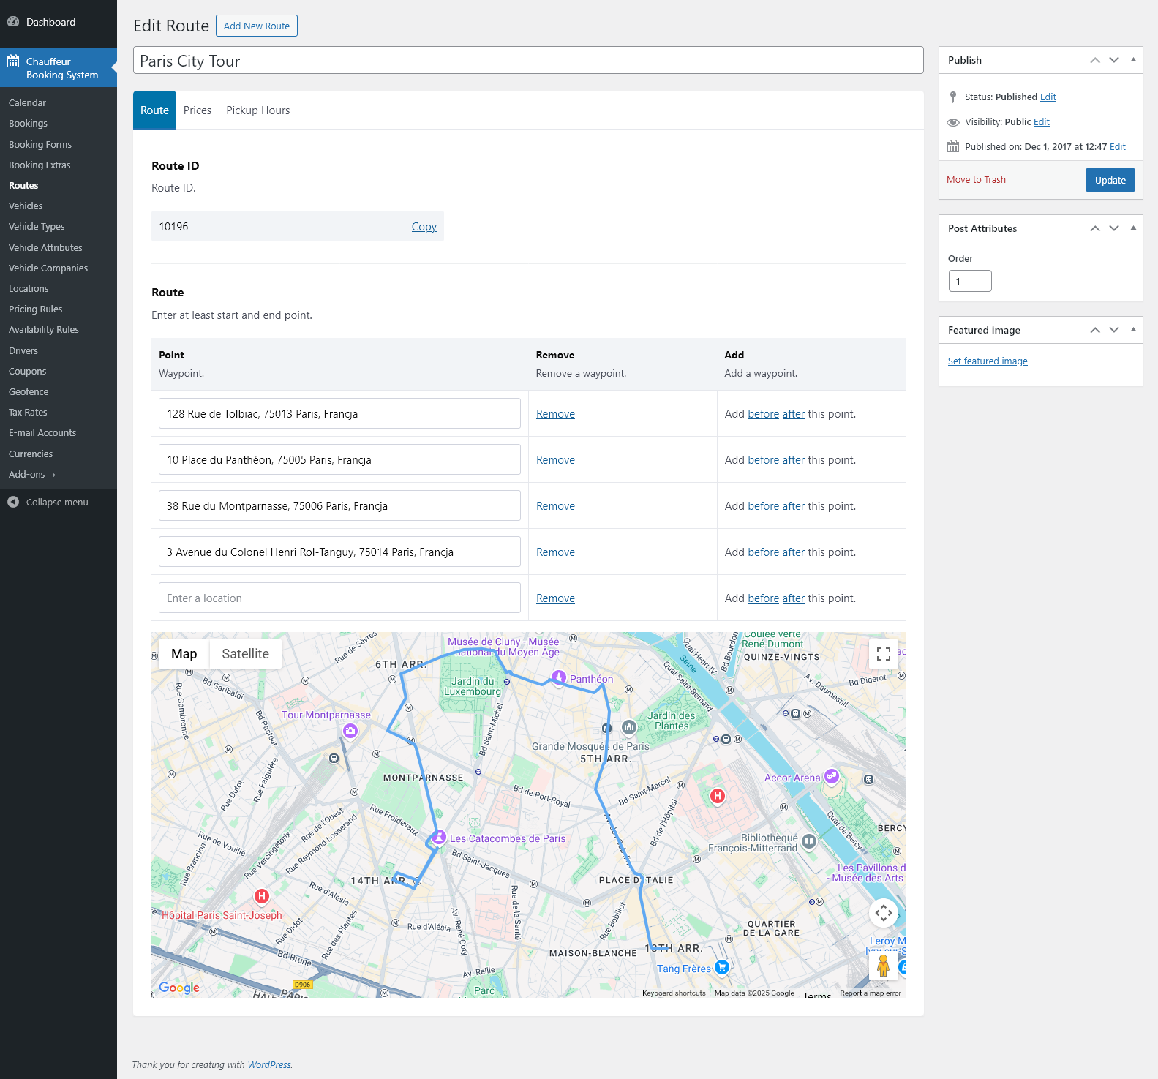Viewport: 1158px width, 1079px height.
Task: Click the Tour Montparnasse map marker
Action: 350,730
